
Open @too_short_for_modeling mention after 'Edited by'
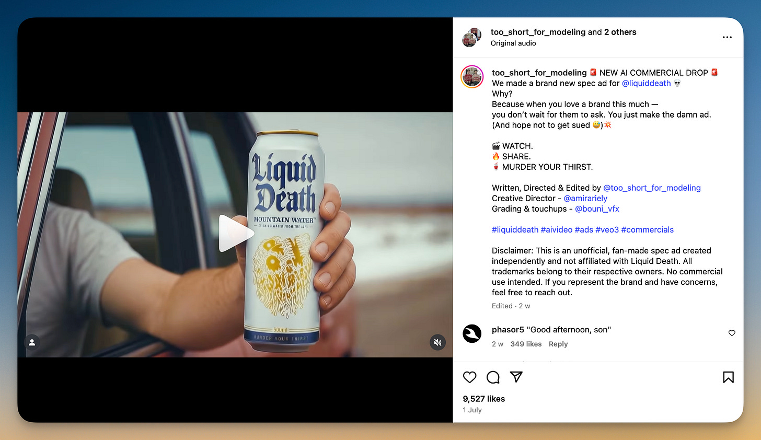652,188
